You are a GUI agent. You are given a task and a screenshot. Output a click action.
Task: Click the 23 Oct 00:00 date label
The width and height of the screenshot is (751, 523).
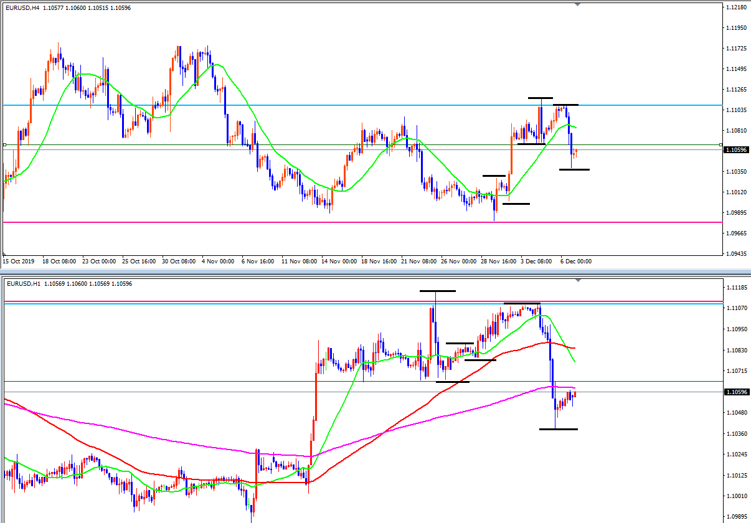click(100, 262)
